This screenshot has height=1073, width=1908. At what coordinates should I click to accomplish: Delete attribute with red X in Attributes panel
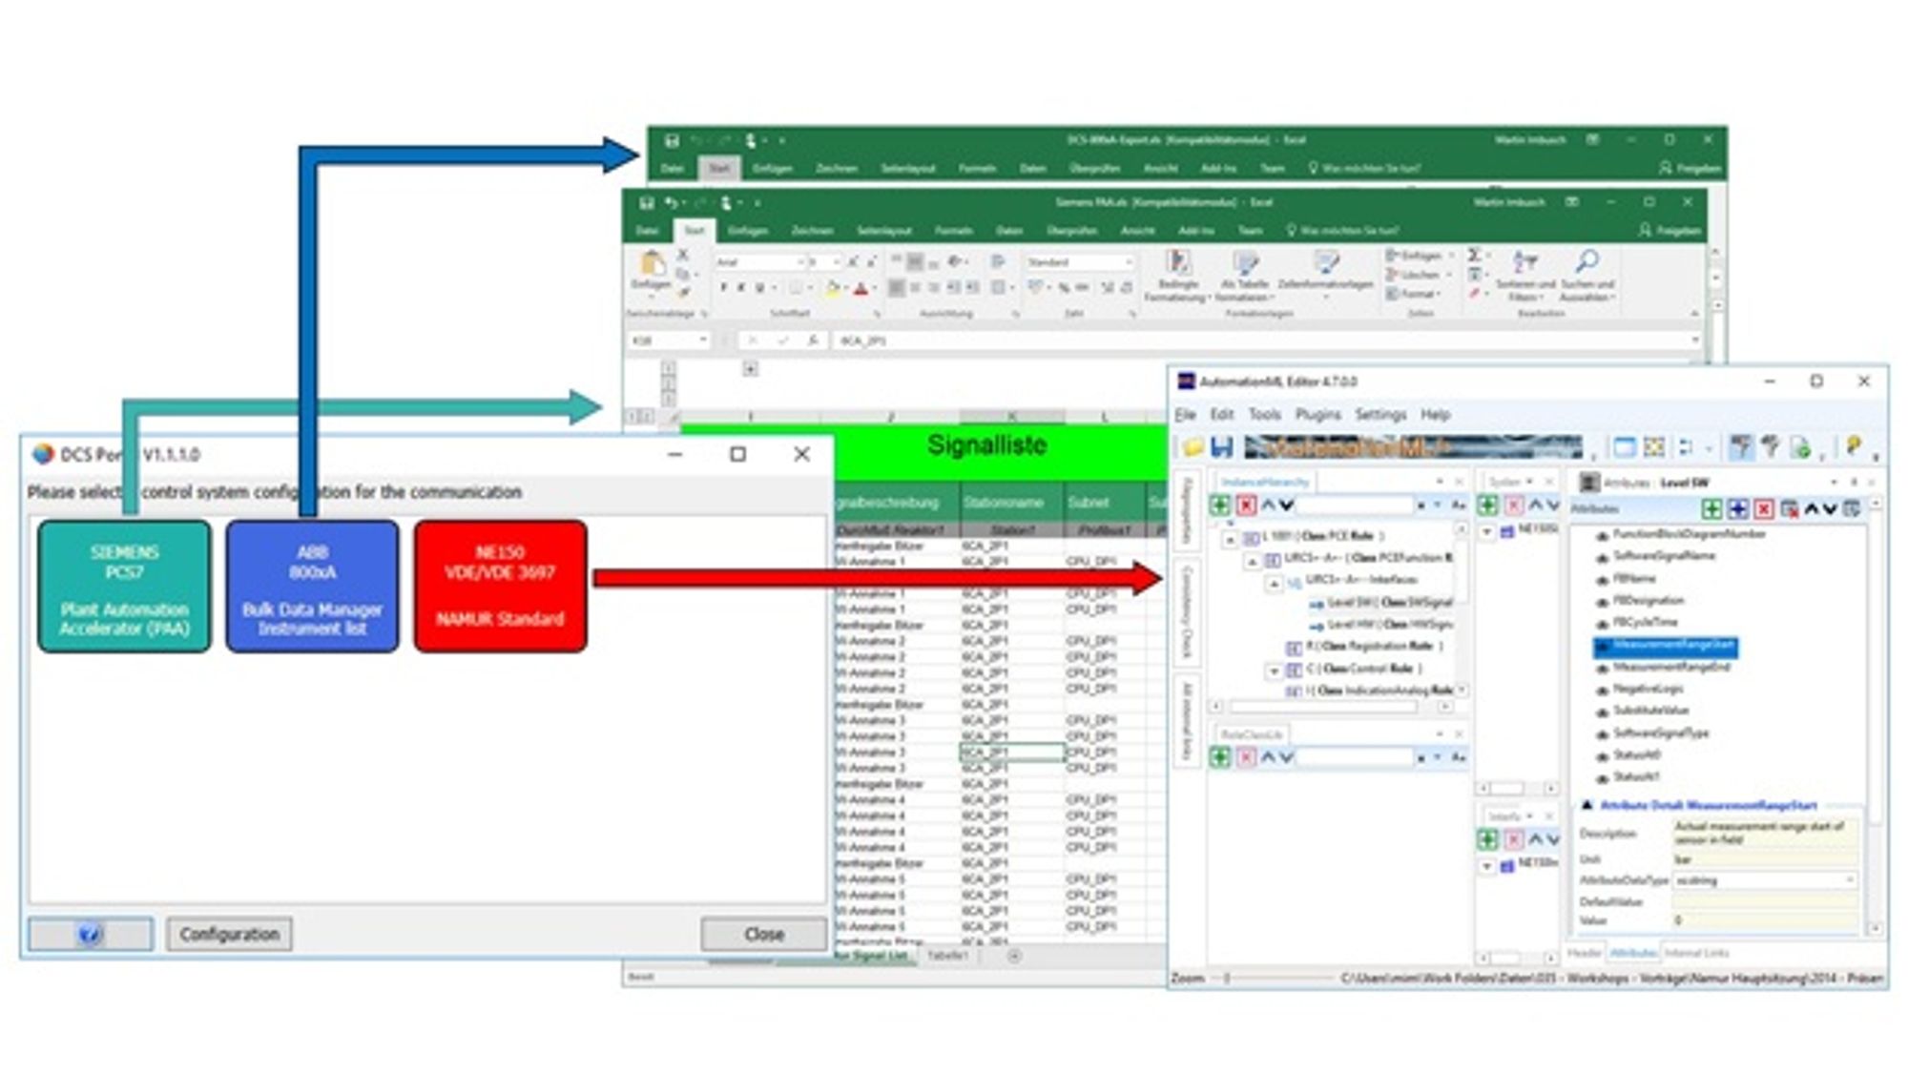click(x=1764, y=509)
